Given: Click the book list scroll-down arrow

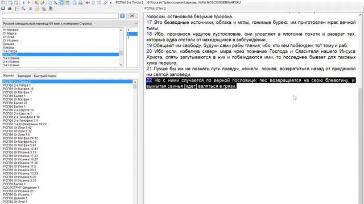Looking at the screenshot, I should click(x=121, y=65).
